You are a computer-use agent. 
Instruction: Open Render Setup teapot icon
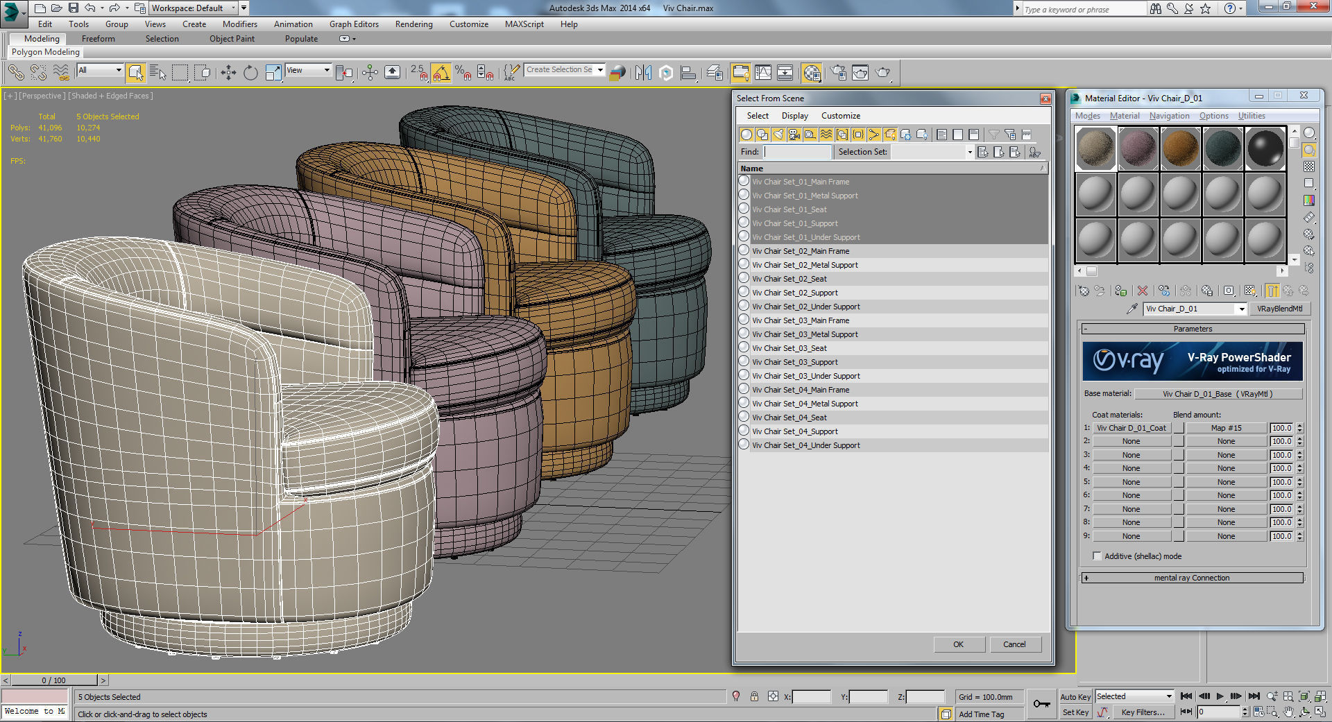(x=838, y=72)
